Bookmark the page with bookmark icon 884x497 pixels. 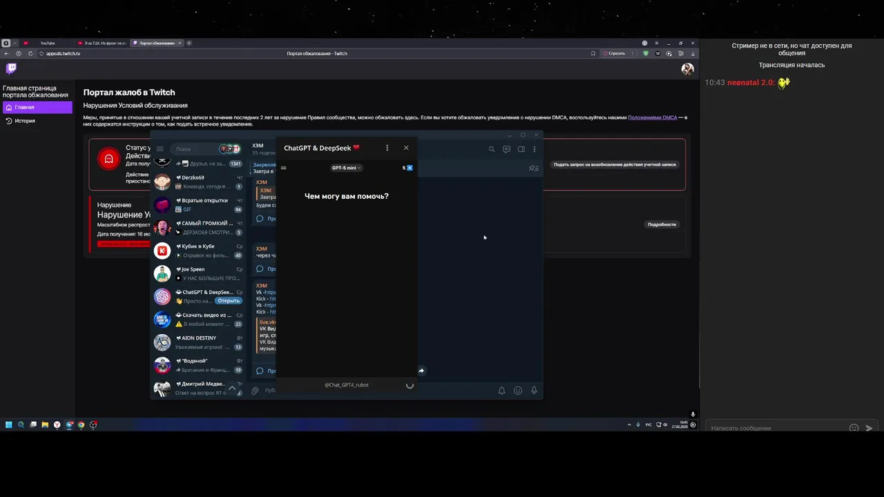(x=593, y=53)
